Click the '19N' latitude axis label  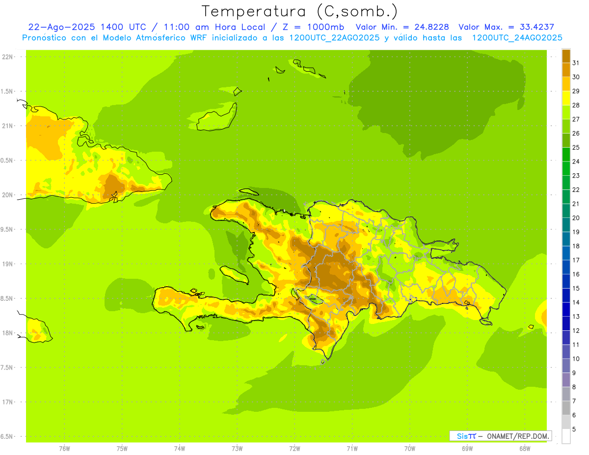[8, 264]
